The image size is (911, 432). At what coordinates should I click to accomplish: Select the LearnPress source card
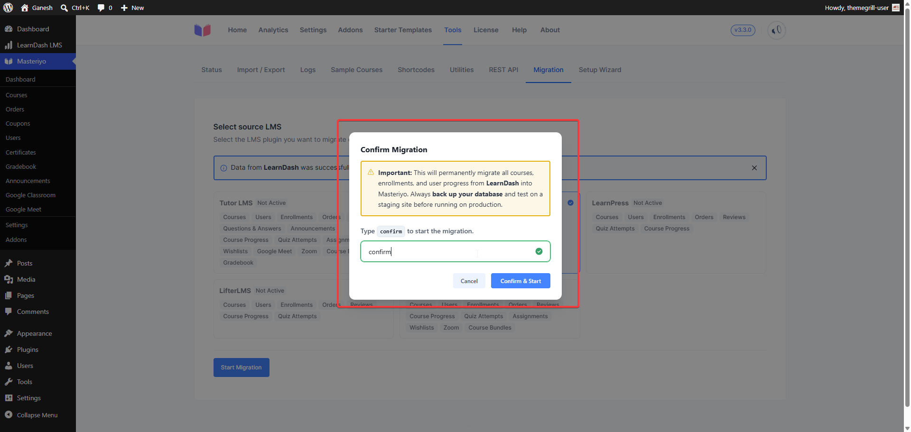(676, 232)
